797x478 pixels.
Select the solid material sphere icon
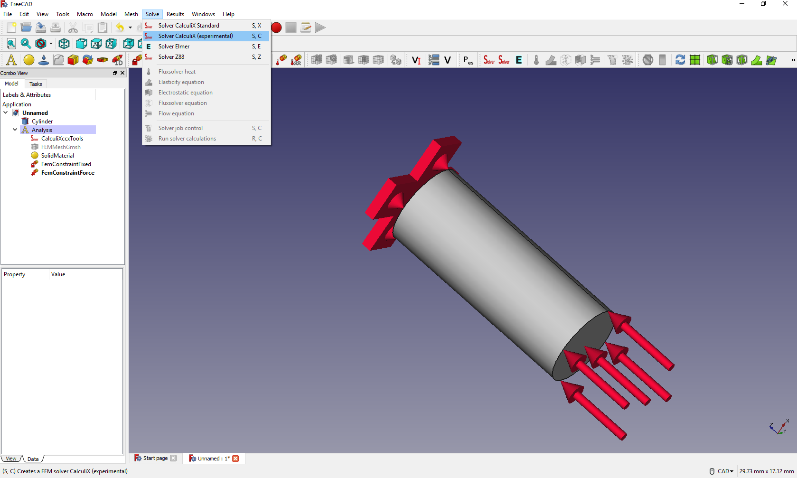[29, 60]
